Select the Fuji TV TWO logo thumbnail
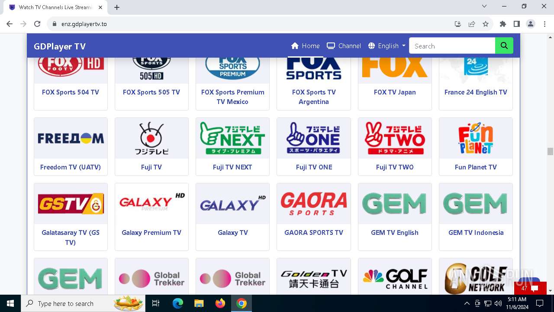Viewport: 554px width, 312px height. coord(395,138)
